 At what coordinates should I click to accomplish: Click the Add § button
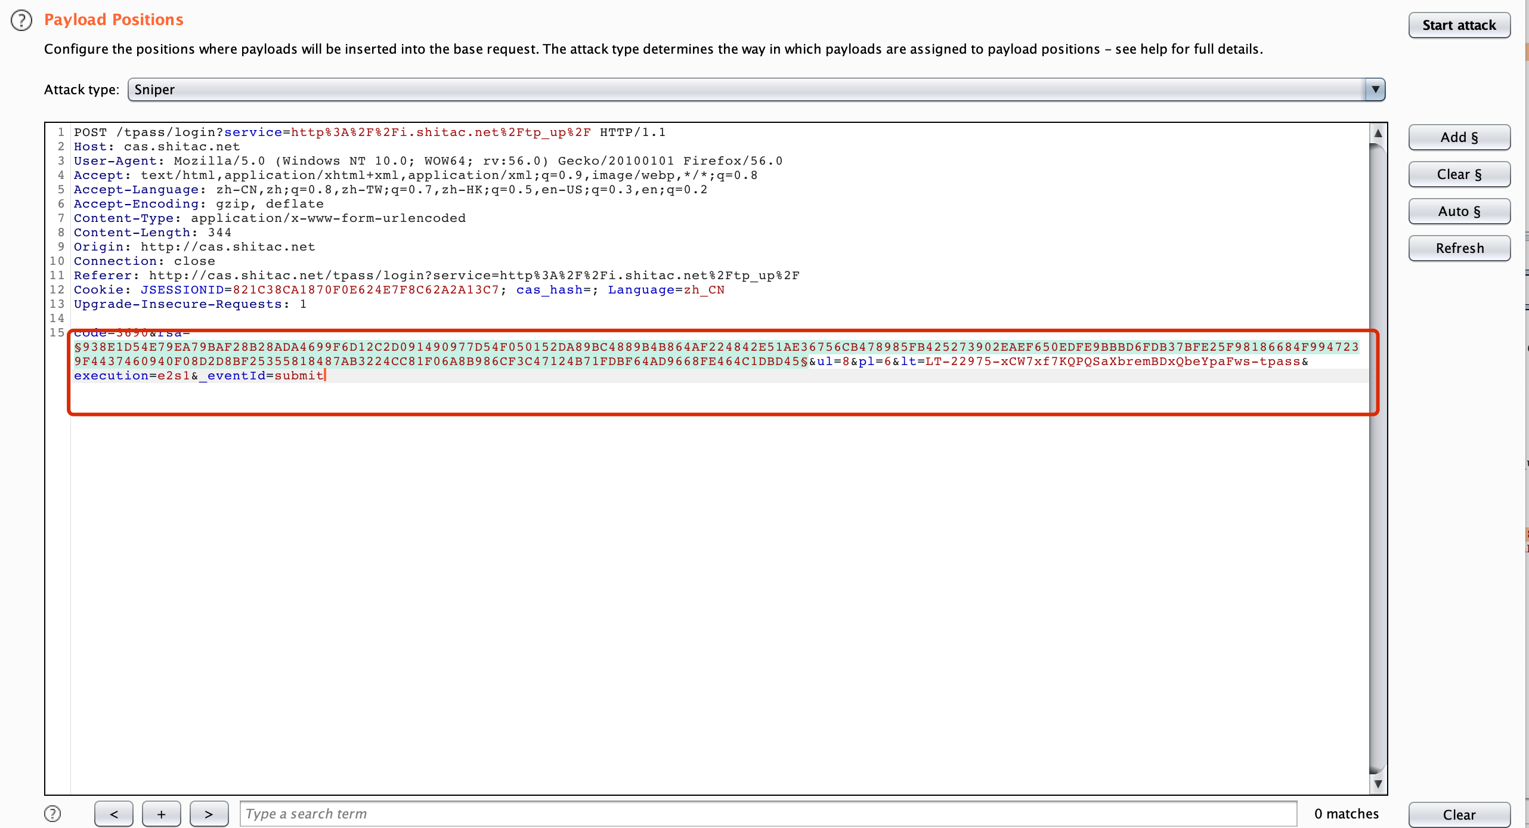(1459, 137)
